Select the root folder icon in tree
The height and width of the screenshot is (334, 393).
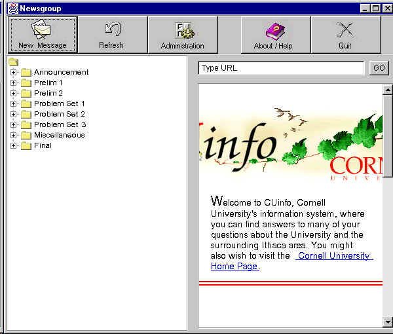[x=13, y=62]
